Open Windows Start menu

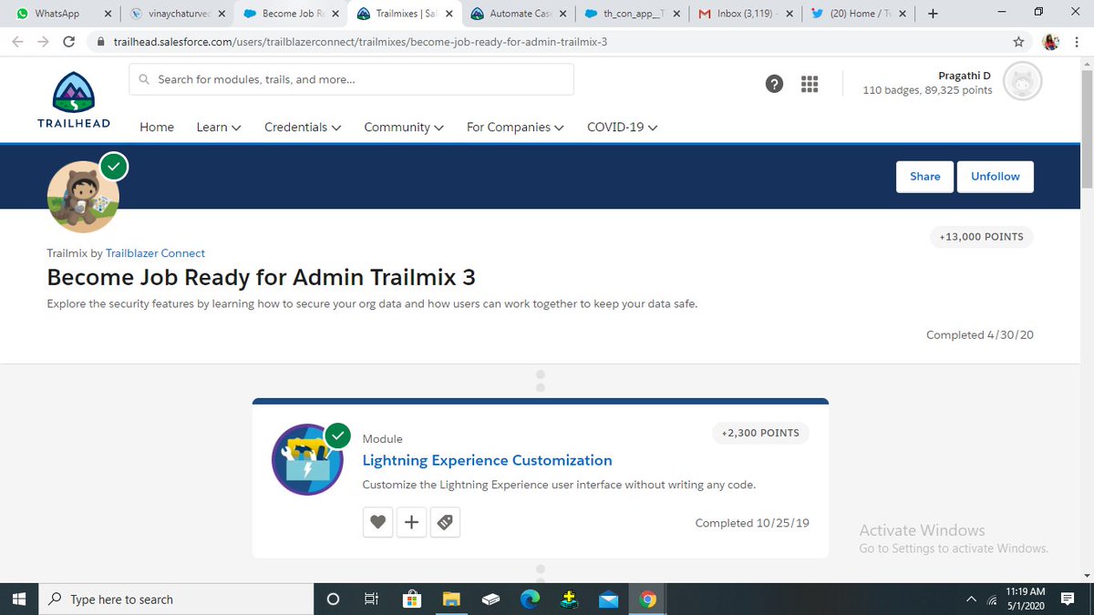click(x=19, y=599)
